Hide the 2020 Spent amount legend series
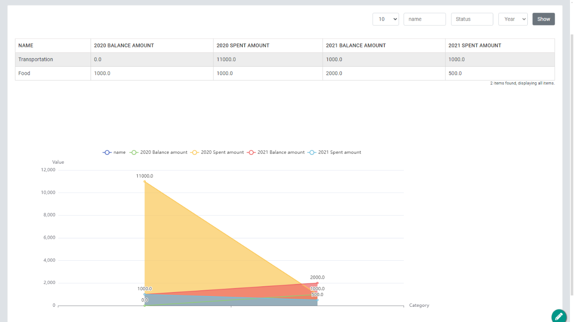 [x=217, y=153]
